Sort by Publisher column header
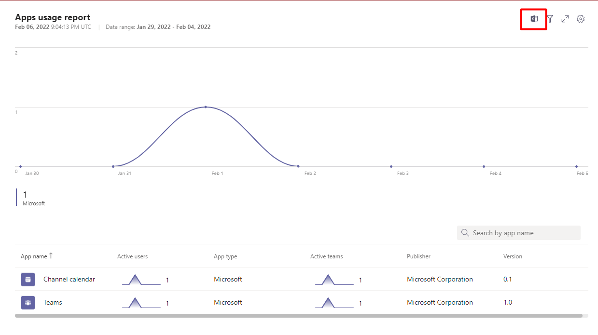 [418, 256]
